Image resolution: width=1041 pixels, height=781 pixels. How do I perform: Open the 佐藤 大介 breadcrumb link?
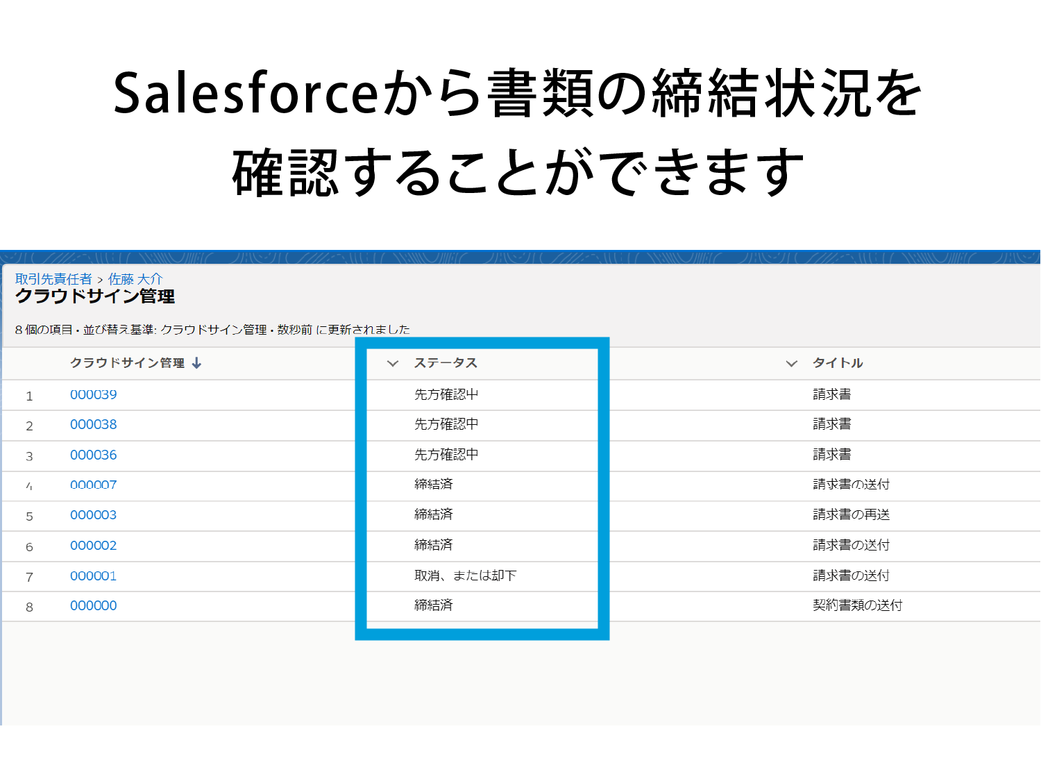135,279
